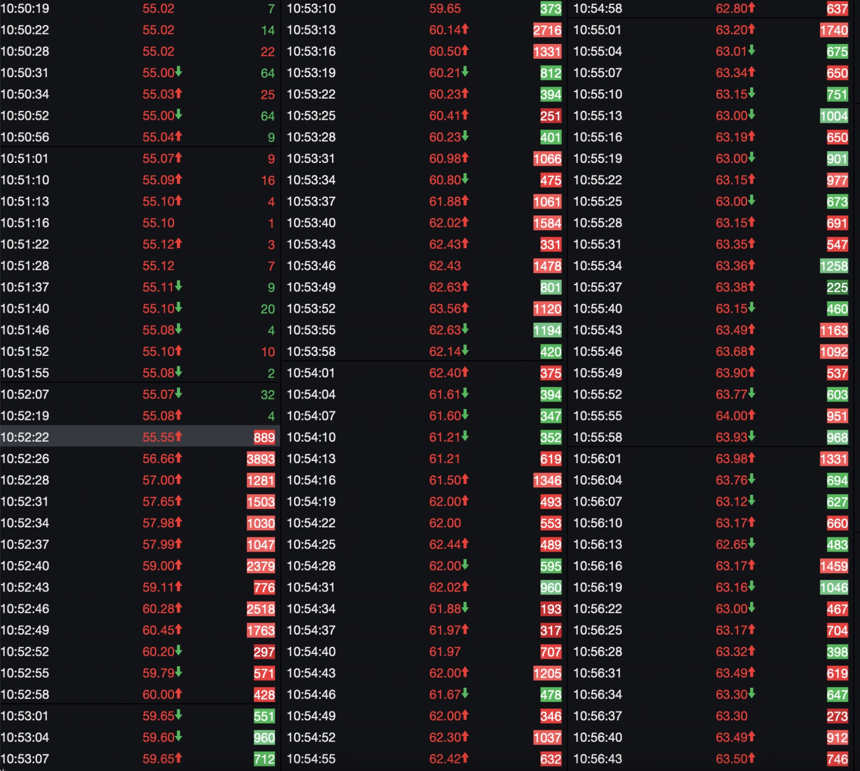Click the up arrow at the 10:55:01 trade
This screenshot has height=771, width=860.
point(752,29)
